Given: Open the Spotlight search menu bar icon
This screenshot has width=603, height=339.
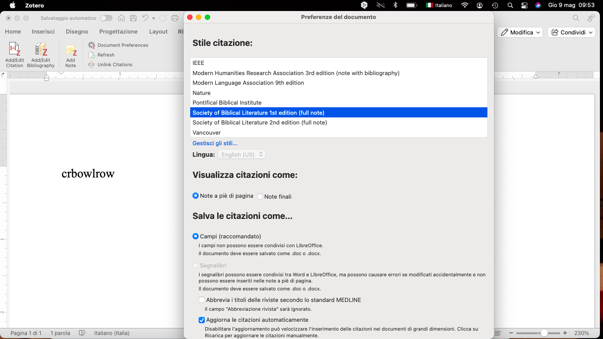Looking at the screenshot, I should point(510,5).
